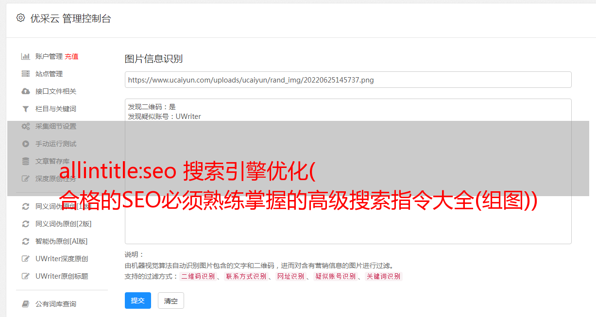Click the 发现疑似账号：UWriter result line
Image resolution: width=596 pixels, height=317 pixels.
coord(165,117)
